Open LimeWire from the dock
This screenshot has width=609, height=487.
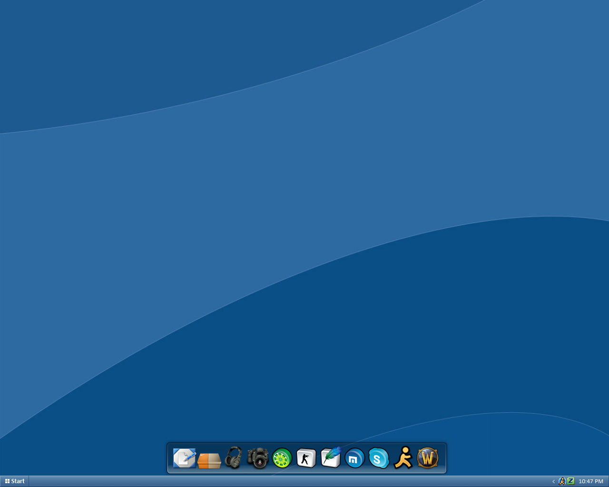coord(282,458)
